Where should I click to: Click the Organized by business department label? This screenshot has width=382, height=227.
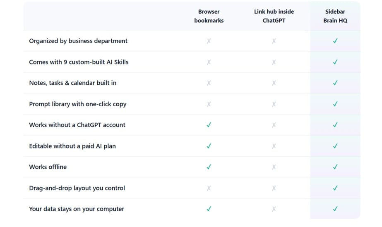coord(78,41)
